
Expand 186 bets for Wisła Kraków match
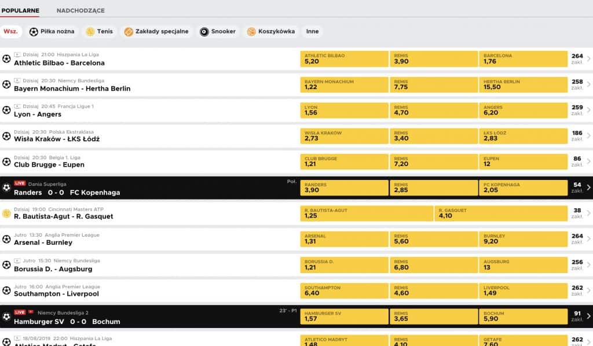pyautogui.click(x=580, y=136)
